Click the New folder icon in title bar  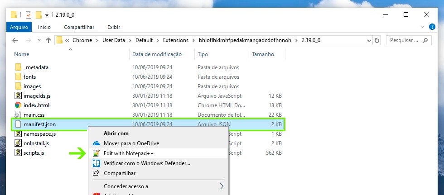click(x=39, y=14)
